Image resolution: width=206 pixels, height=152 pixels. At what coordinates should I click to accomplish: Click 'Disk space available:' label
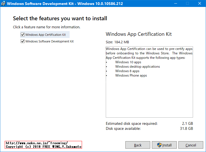[123, 128]
